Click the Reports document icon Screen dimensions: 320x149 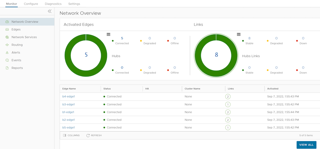point(7,68)
